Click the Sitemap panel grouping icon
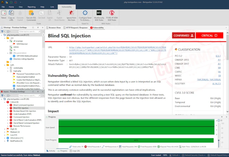 (9, 32)
